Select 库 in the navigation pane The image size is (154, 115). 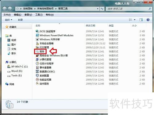(9, 36)
